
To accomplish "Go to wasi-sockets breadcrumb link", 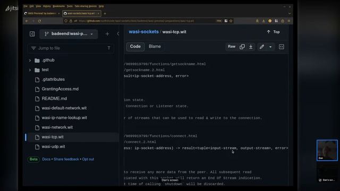I will [143, 32].
